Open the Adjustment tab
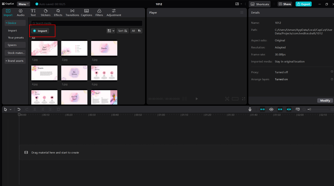 [114, 13]
